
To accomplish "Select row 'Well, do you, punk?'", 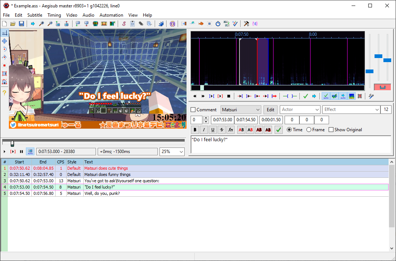I will (x=195, y=193).
